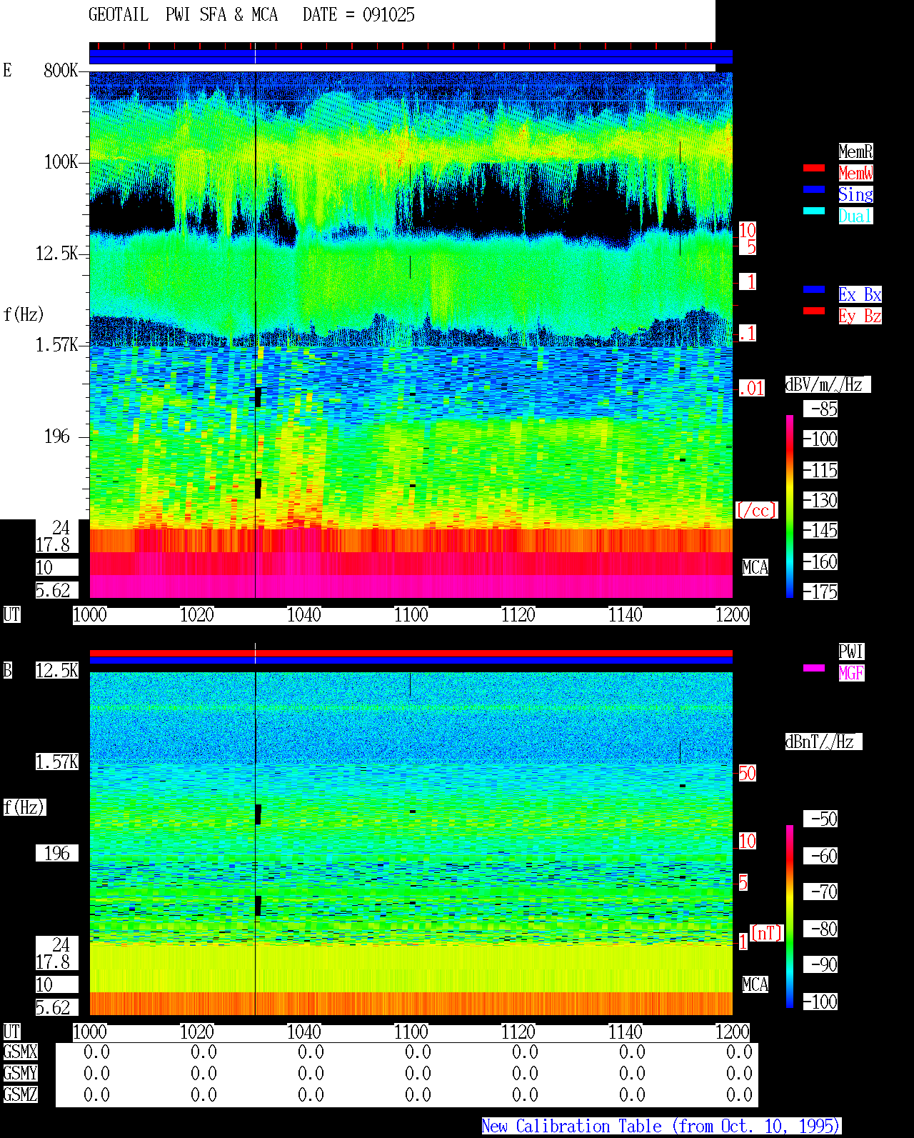Viewport: 914px width, 1138px height.
Task: Click the dBV/m/√Hz electric color scale bar
Action: point(790,506)
